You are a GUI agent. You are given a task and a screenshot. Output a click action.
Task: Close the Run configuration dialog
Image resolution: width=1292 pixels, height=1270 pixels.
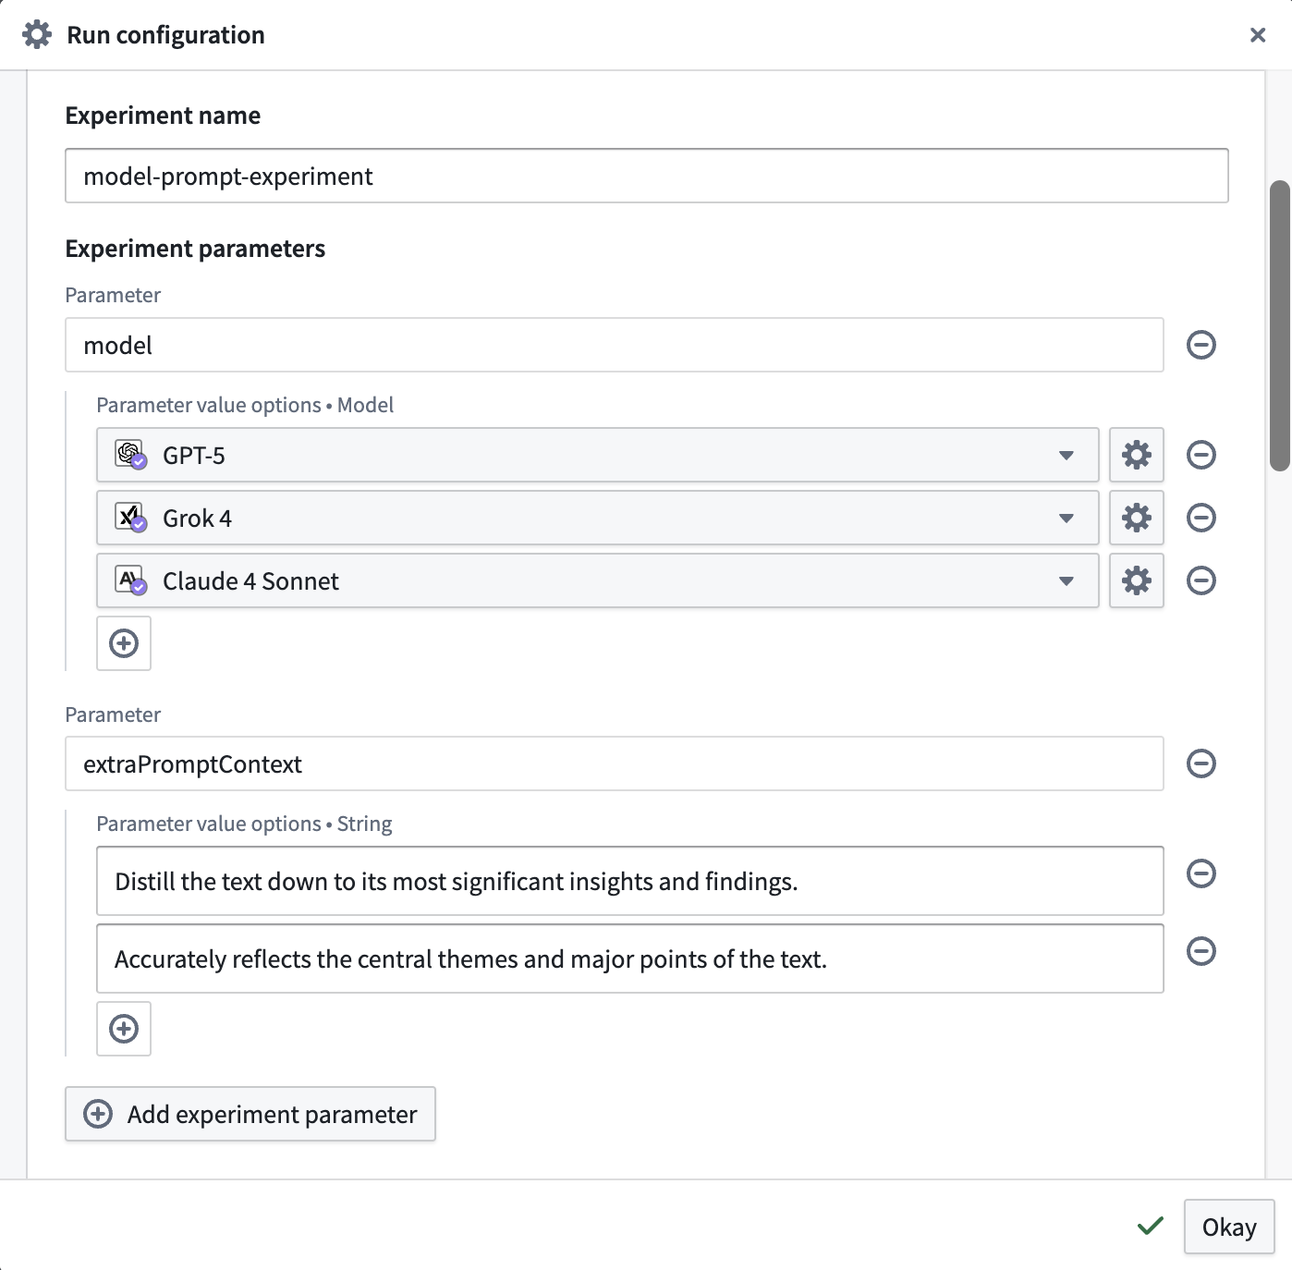1258,35
